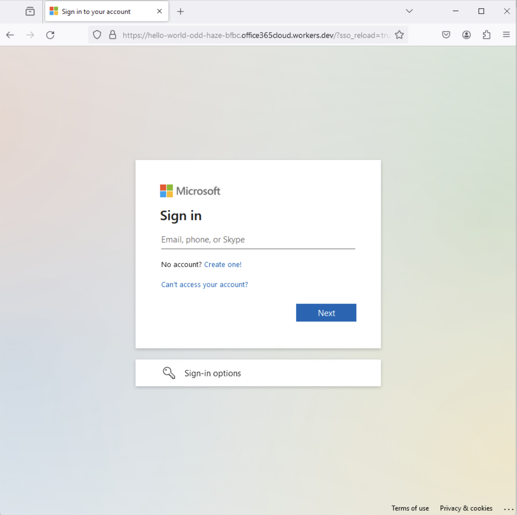Open Sign-in options
Image resolution: width=517 pixels, height=515 pixels.
coord(258,373)
